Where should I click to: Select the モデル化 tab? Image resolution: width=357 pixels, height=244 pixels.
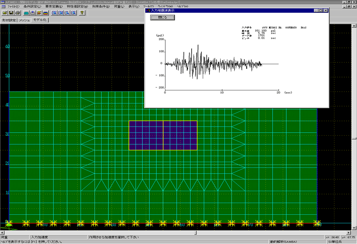(40, 20)
